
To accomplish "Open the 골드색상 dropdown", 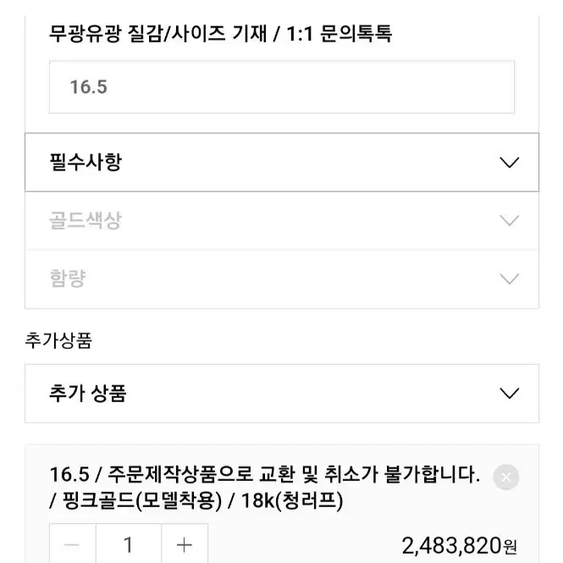I will [x=281, y=220].
